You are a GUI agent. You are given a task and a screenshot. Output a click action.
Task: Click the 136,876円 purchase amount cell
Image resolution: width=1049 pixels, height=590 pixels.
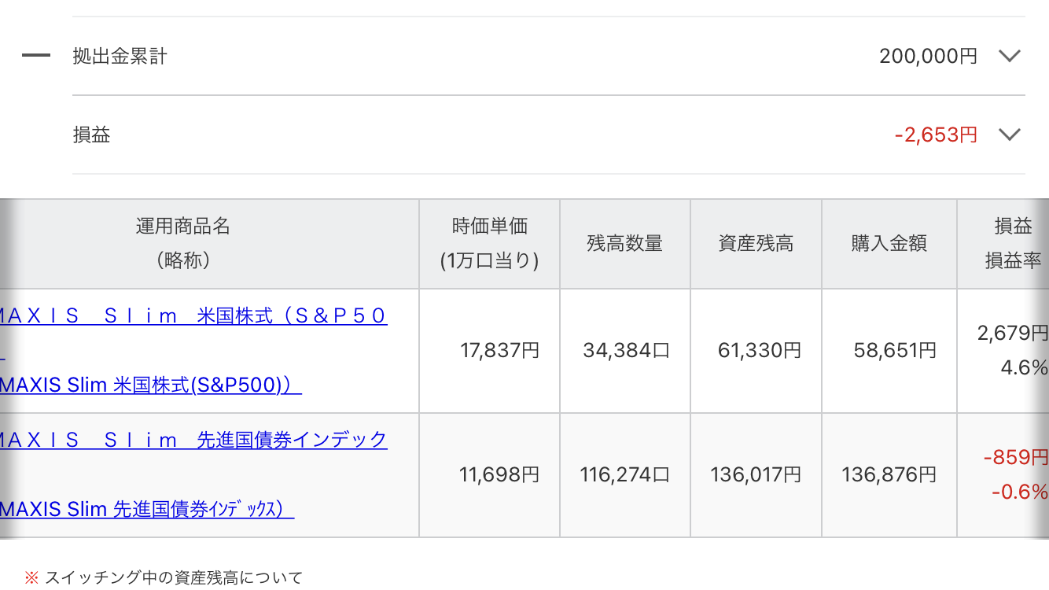[889, 474]
